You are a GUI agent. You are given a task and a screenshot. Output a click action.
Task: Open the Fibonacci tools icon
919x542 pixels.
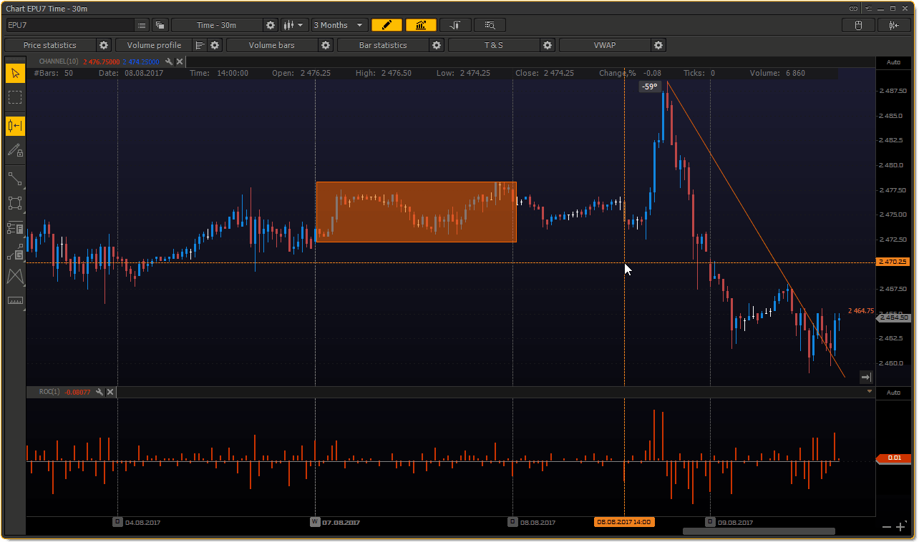pos(15,229)
